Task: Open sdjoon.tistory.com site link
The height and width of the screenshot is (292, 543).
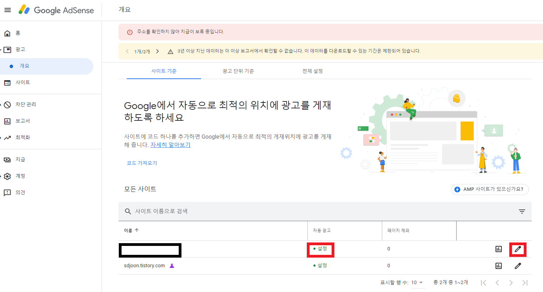Action: [144, 266]
